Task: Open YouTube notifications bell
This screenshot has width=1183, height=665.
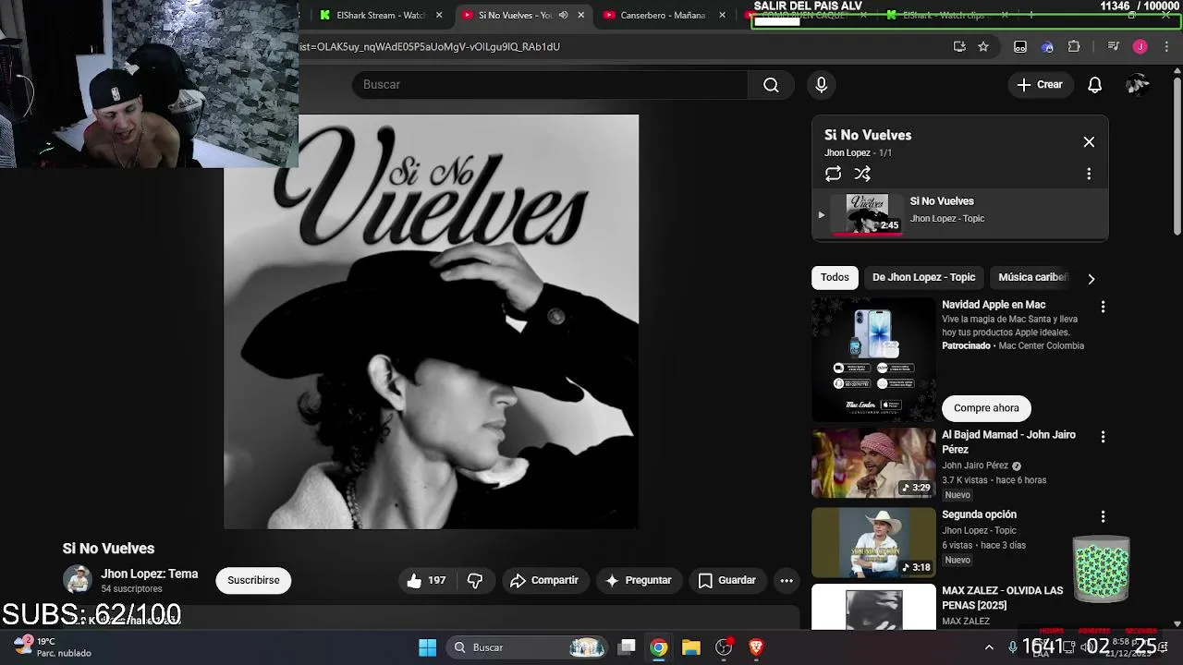Action: (1094, 85)
